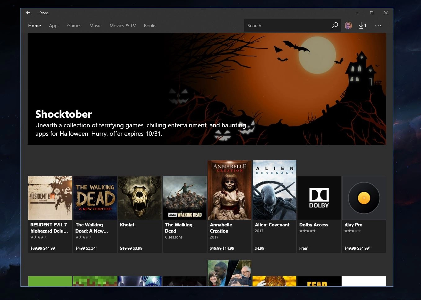Open the Kholat skull cover
421x300 pixels.
tap(140, 198)
